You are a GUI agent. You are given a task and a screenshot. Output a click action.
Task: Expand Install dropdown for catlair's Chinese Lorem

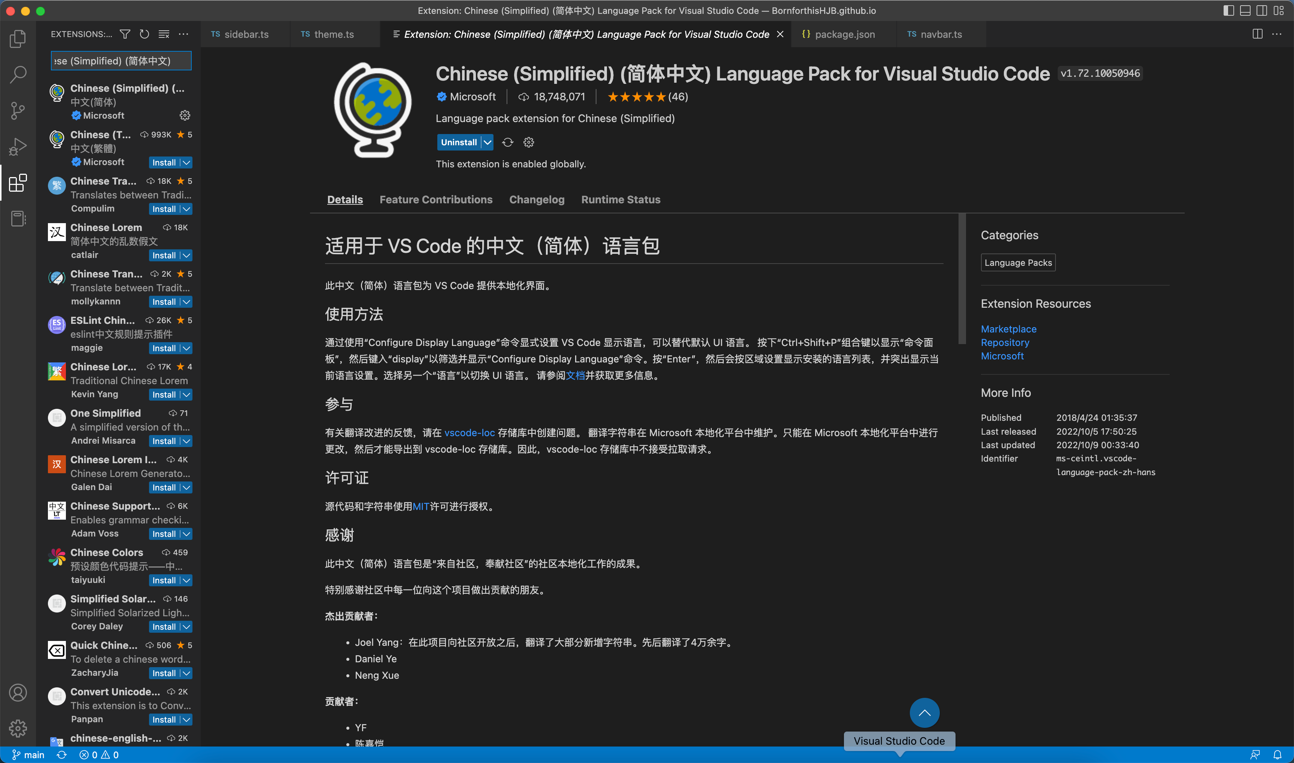[x=186, y=256]
